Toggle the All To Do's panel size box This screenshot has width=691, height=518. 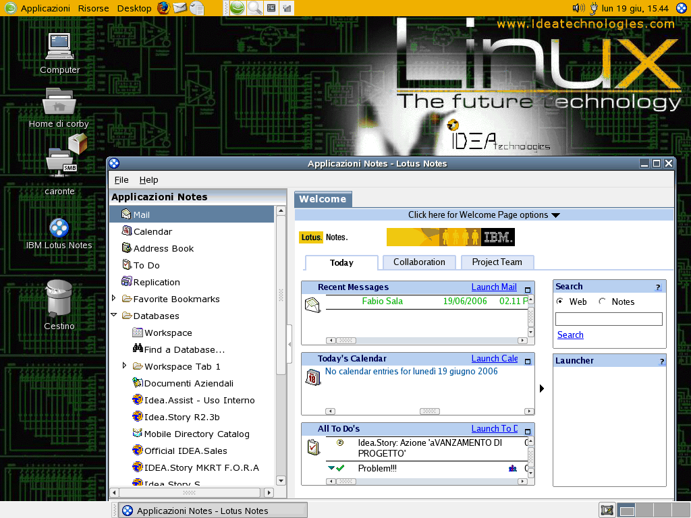(528, 432)
